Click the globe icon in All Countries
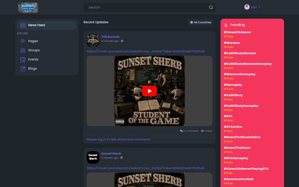Viewport: 299px width, 187px height. (x=191, y=22)
